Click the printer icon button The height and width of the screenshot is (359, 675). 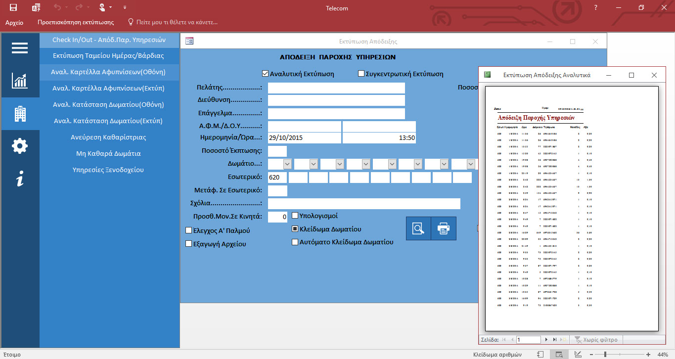pyautogui.click(x=444, y=228)
